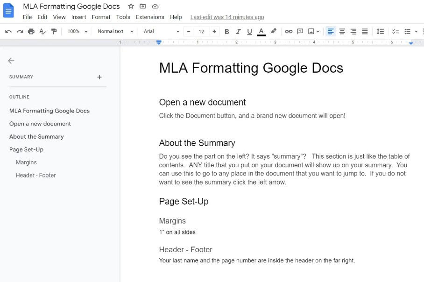This screenshot has width=424, height=282.
Task: Increase font size with plus button
Action: [214, 31]
